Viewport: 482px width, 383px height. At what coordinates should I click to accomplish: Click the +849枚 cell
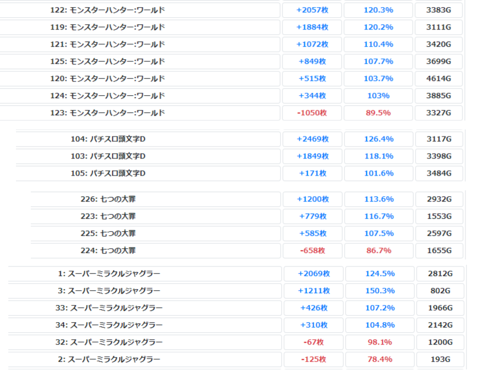[312, 61]
